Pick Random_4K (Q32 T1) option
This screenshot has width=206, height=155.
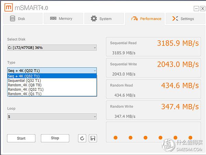pyautogui.click(x=52, y=89)
